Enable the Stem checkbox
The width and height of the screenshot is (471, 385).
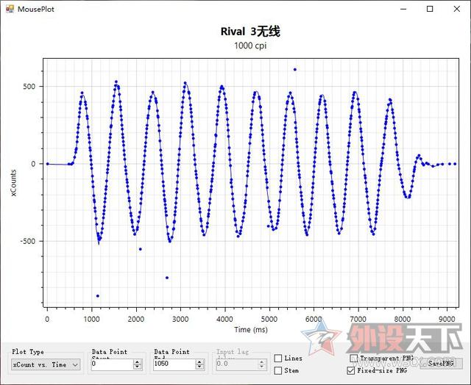pyautogui.click(x=278, y=370)
